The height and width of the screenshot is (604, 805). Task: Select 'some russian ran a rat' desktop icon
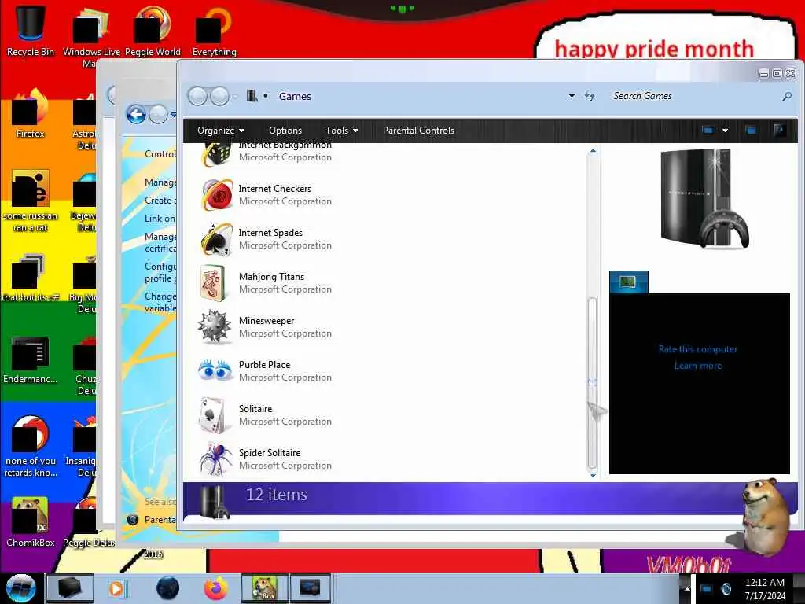point(31,201)
